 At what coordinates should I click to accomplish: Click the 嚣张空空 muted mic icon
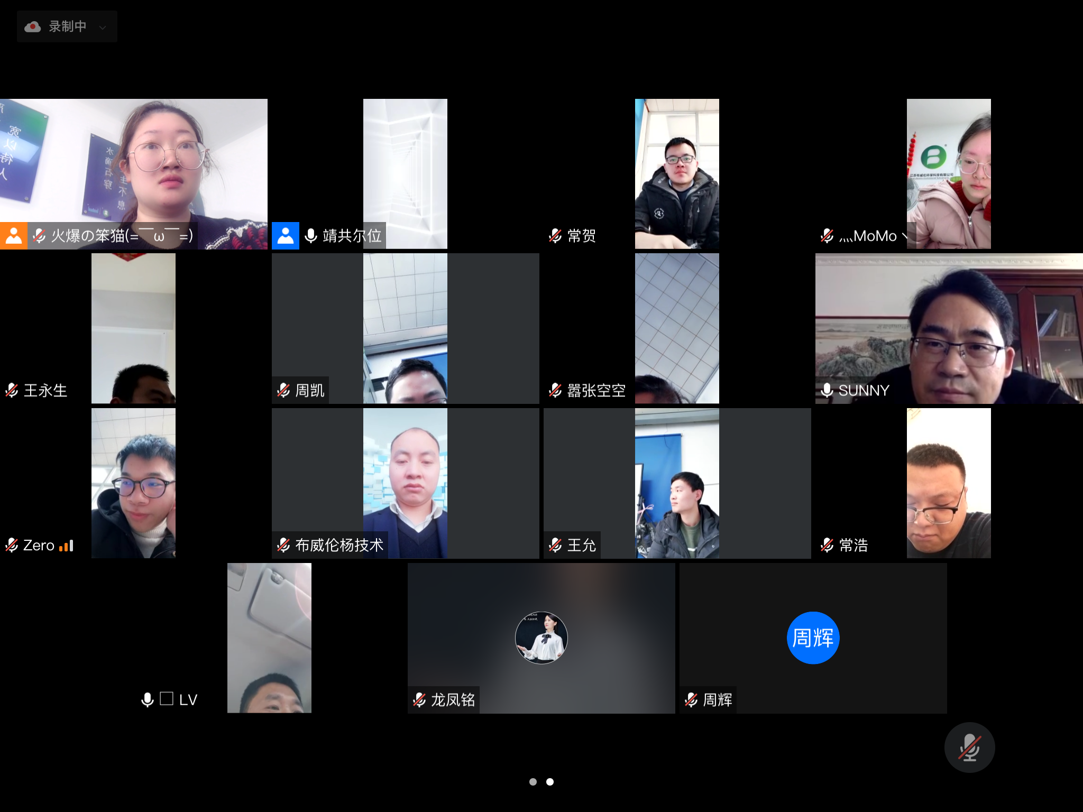click(x=555, y=391)
